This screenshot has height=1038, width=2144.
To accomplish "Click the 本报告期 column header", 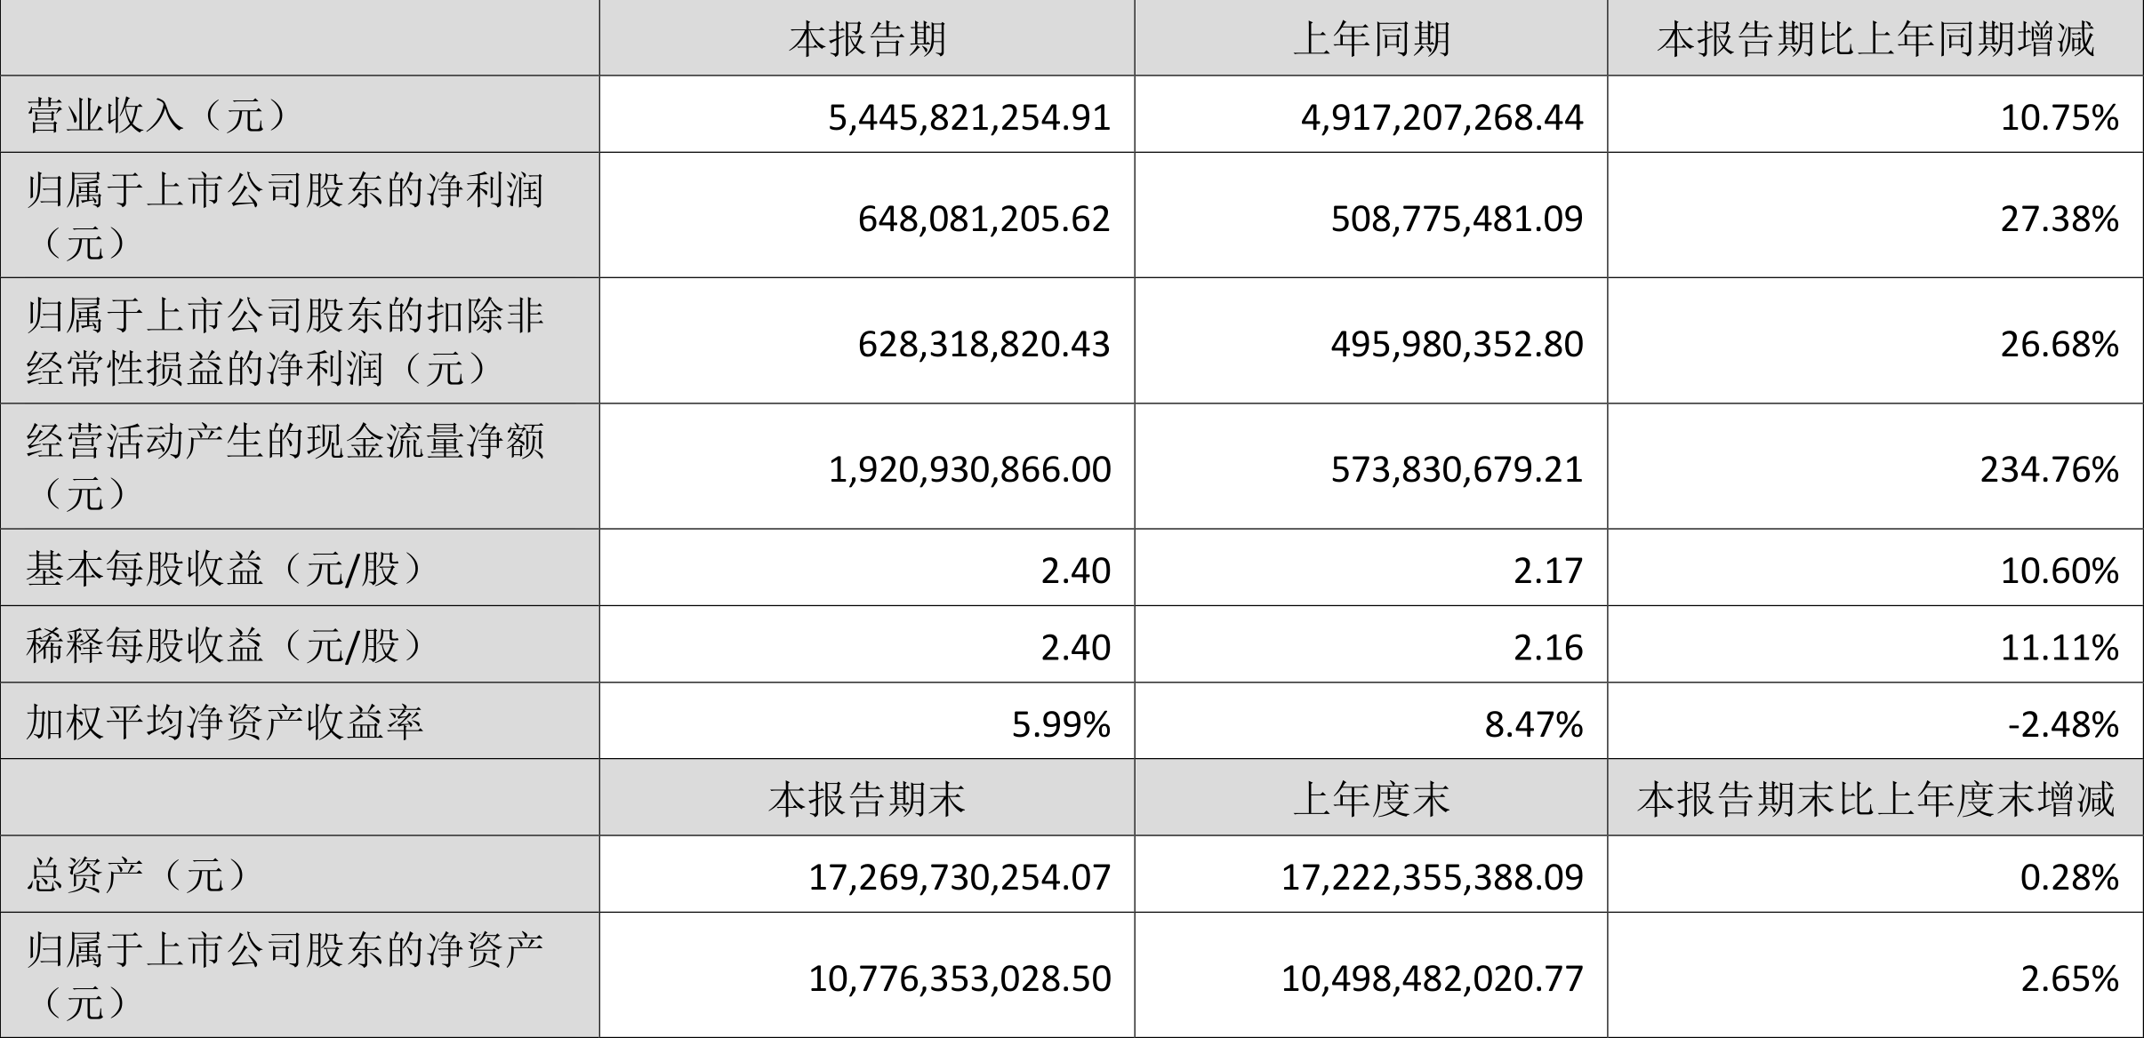I will (x=867, y=39).
